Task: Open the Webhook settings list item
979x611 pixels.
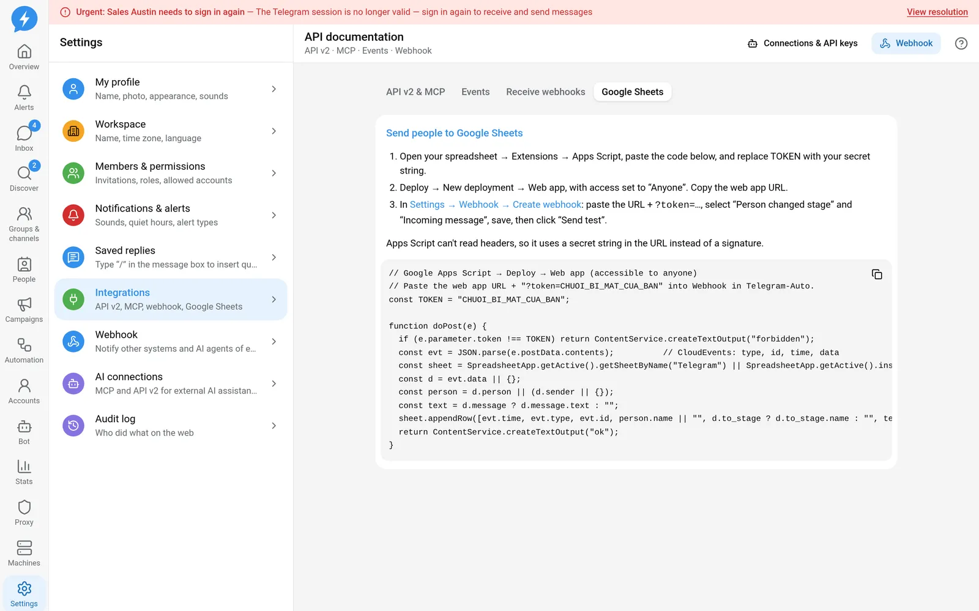Action: click(x=171, y=342)
